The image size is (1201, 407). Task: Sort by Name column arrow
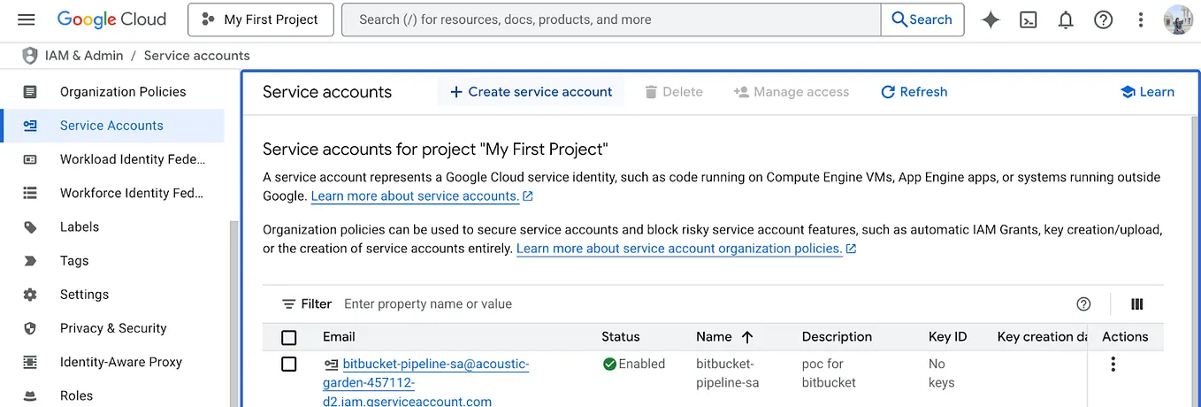point(746,337)
